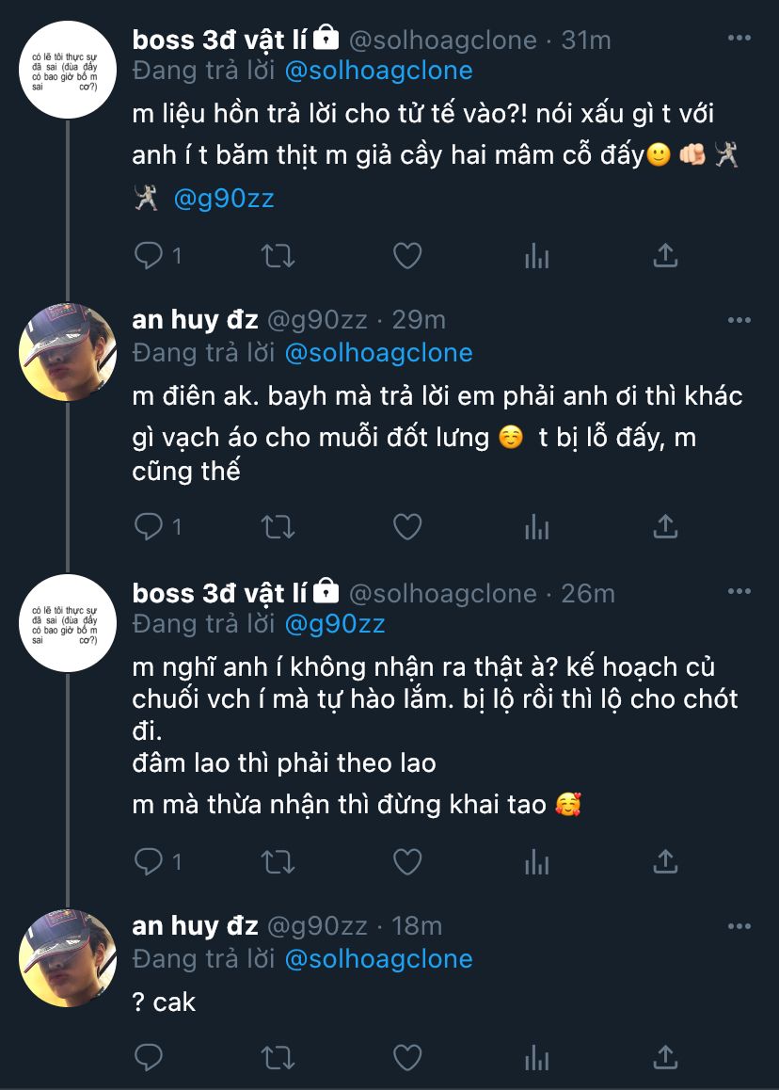Retweet the 29m tweet by an huy đz
Screen dimensions: 779x1090
click(x=278, y=526)
